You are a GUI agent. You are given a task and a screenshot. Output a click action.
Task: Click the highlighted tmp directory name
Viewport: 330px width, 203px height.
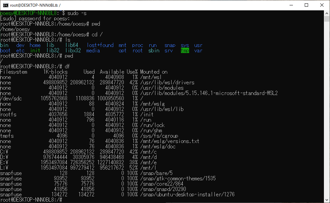pos(185,51)
